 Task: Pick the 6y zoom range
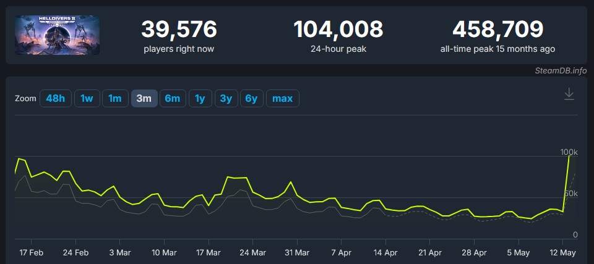coord(251,99)
